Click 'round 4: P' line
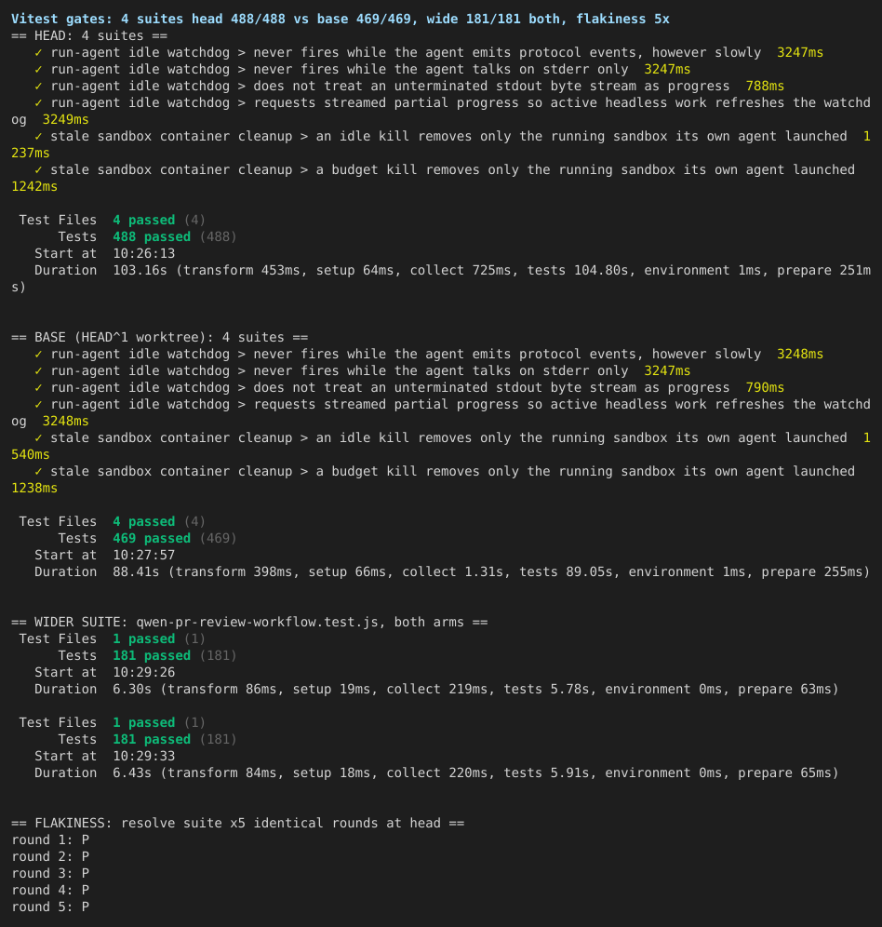Viewport: 882px width, 927px height. click(50, 891)
